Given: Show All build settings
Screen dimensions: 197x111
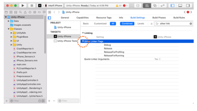Looking at the screenshot, I should click(113, 24).
